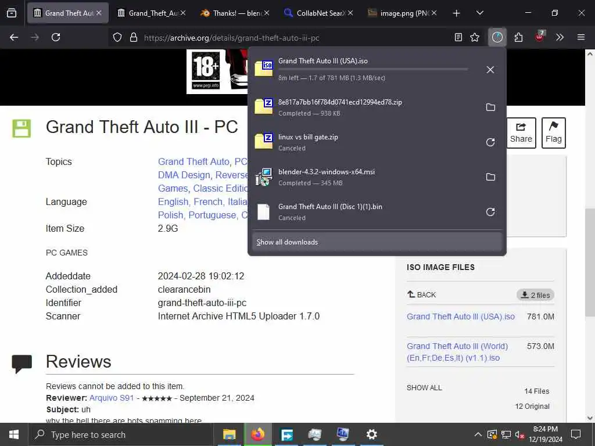Click SHOW ALL files link
This screenshot has width=595, height=446.
[424, 387]
